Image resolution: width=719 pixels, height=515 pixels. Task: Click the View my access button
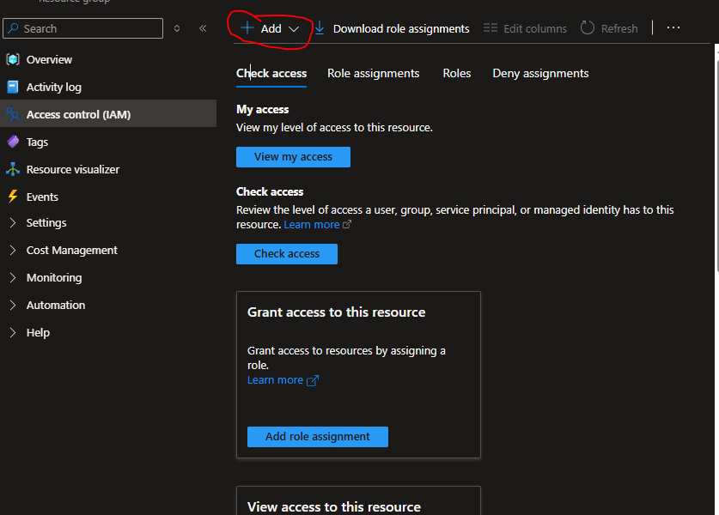click(293, 157)
